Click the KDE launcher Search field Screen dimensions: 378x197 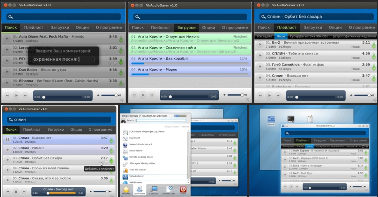pos(161,121)
